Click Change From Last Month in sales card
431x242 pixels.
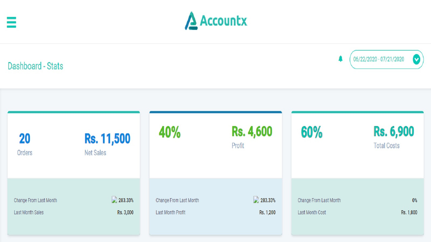35,200
